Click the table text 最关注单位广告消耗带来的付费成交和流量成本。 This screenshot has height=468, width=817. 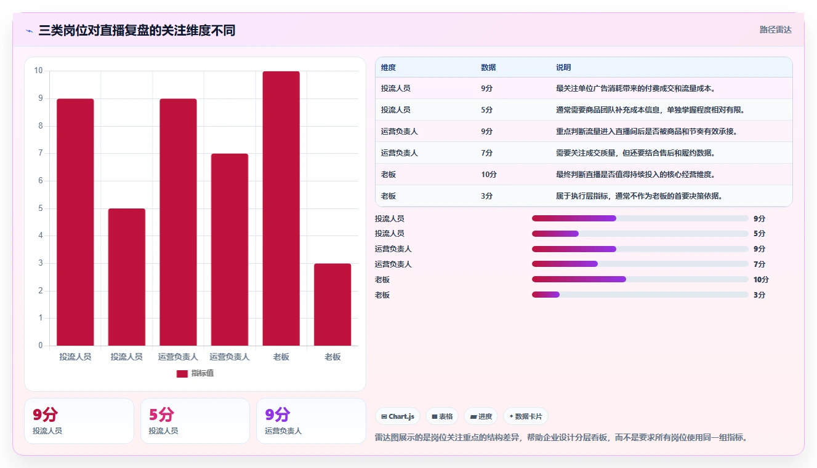(636, 89)
